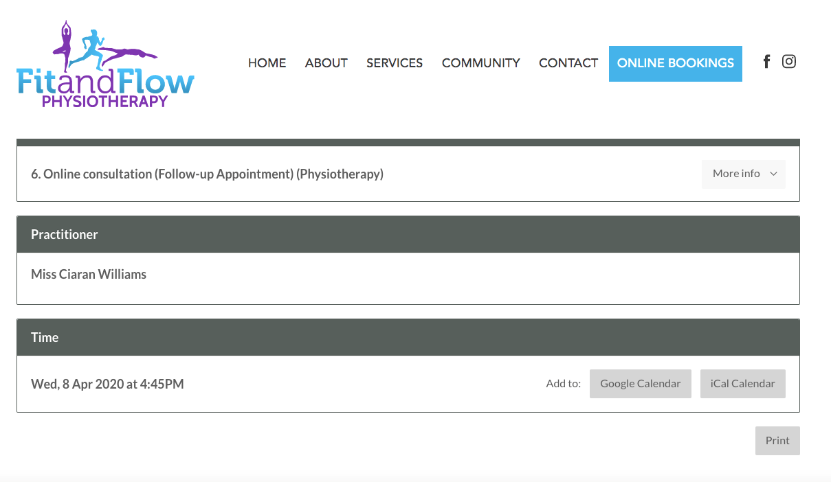Open the CONTACT page
This screenshot has width=831, height=482.
click(x=568, y=62)
